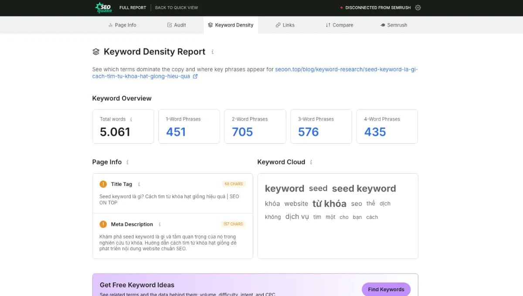523x296 pixels.
Task: Click 'dịch vụ' in the keyword cloud
Action: (x=297, y=217)
